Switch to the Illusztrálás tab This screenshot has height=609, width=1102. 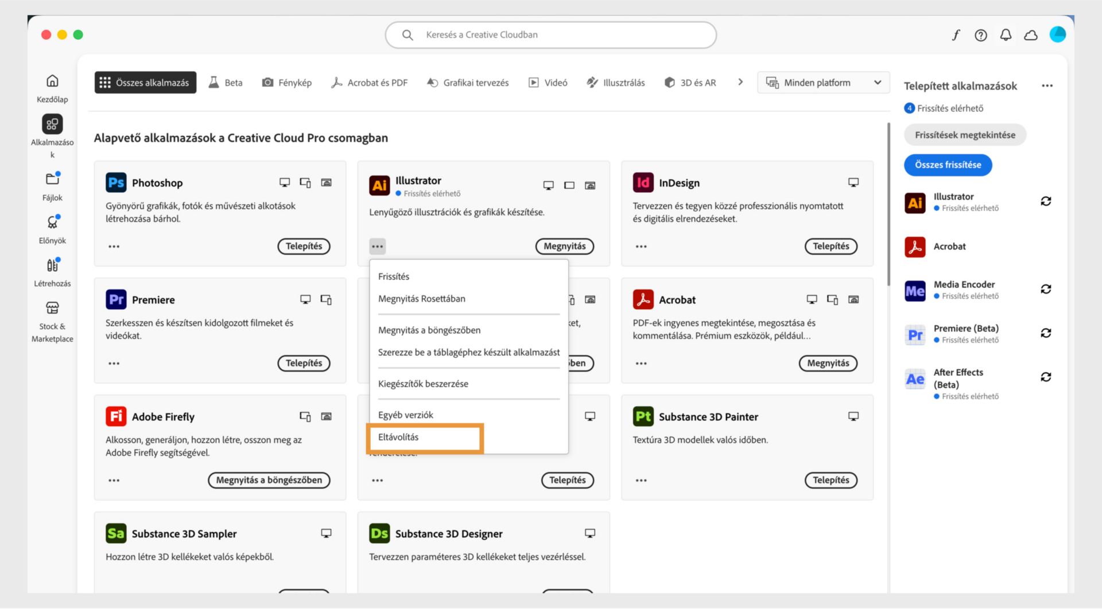coord(616,83)
